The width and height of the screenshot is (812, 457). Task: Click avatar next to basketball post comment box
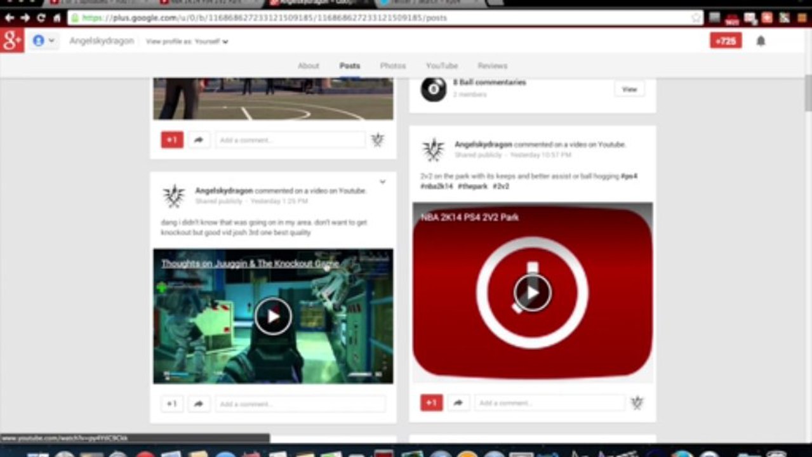point(378,140)
